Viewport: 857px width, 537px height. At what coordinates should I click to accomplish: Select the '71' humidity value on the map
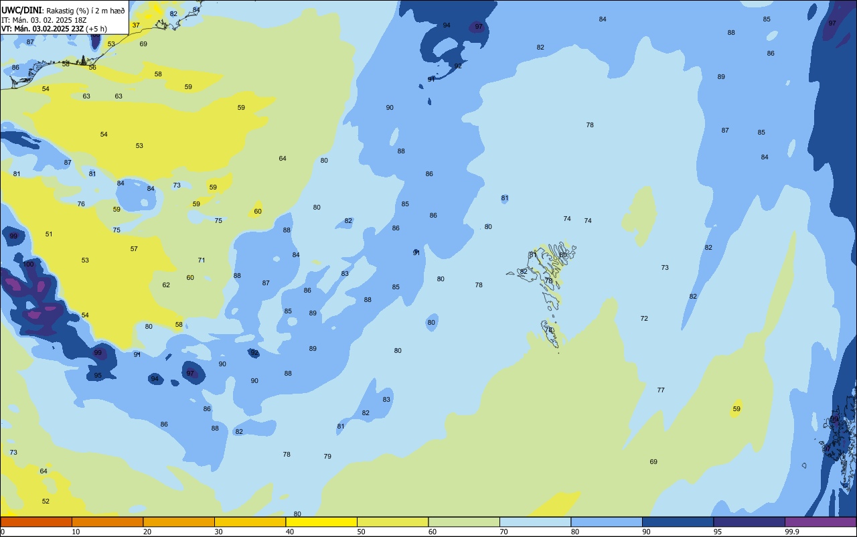pos(202,260)
